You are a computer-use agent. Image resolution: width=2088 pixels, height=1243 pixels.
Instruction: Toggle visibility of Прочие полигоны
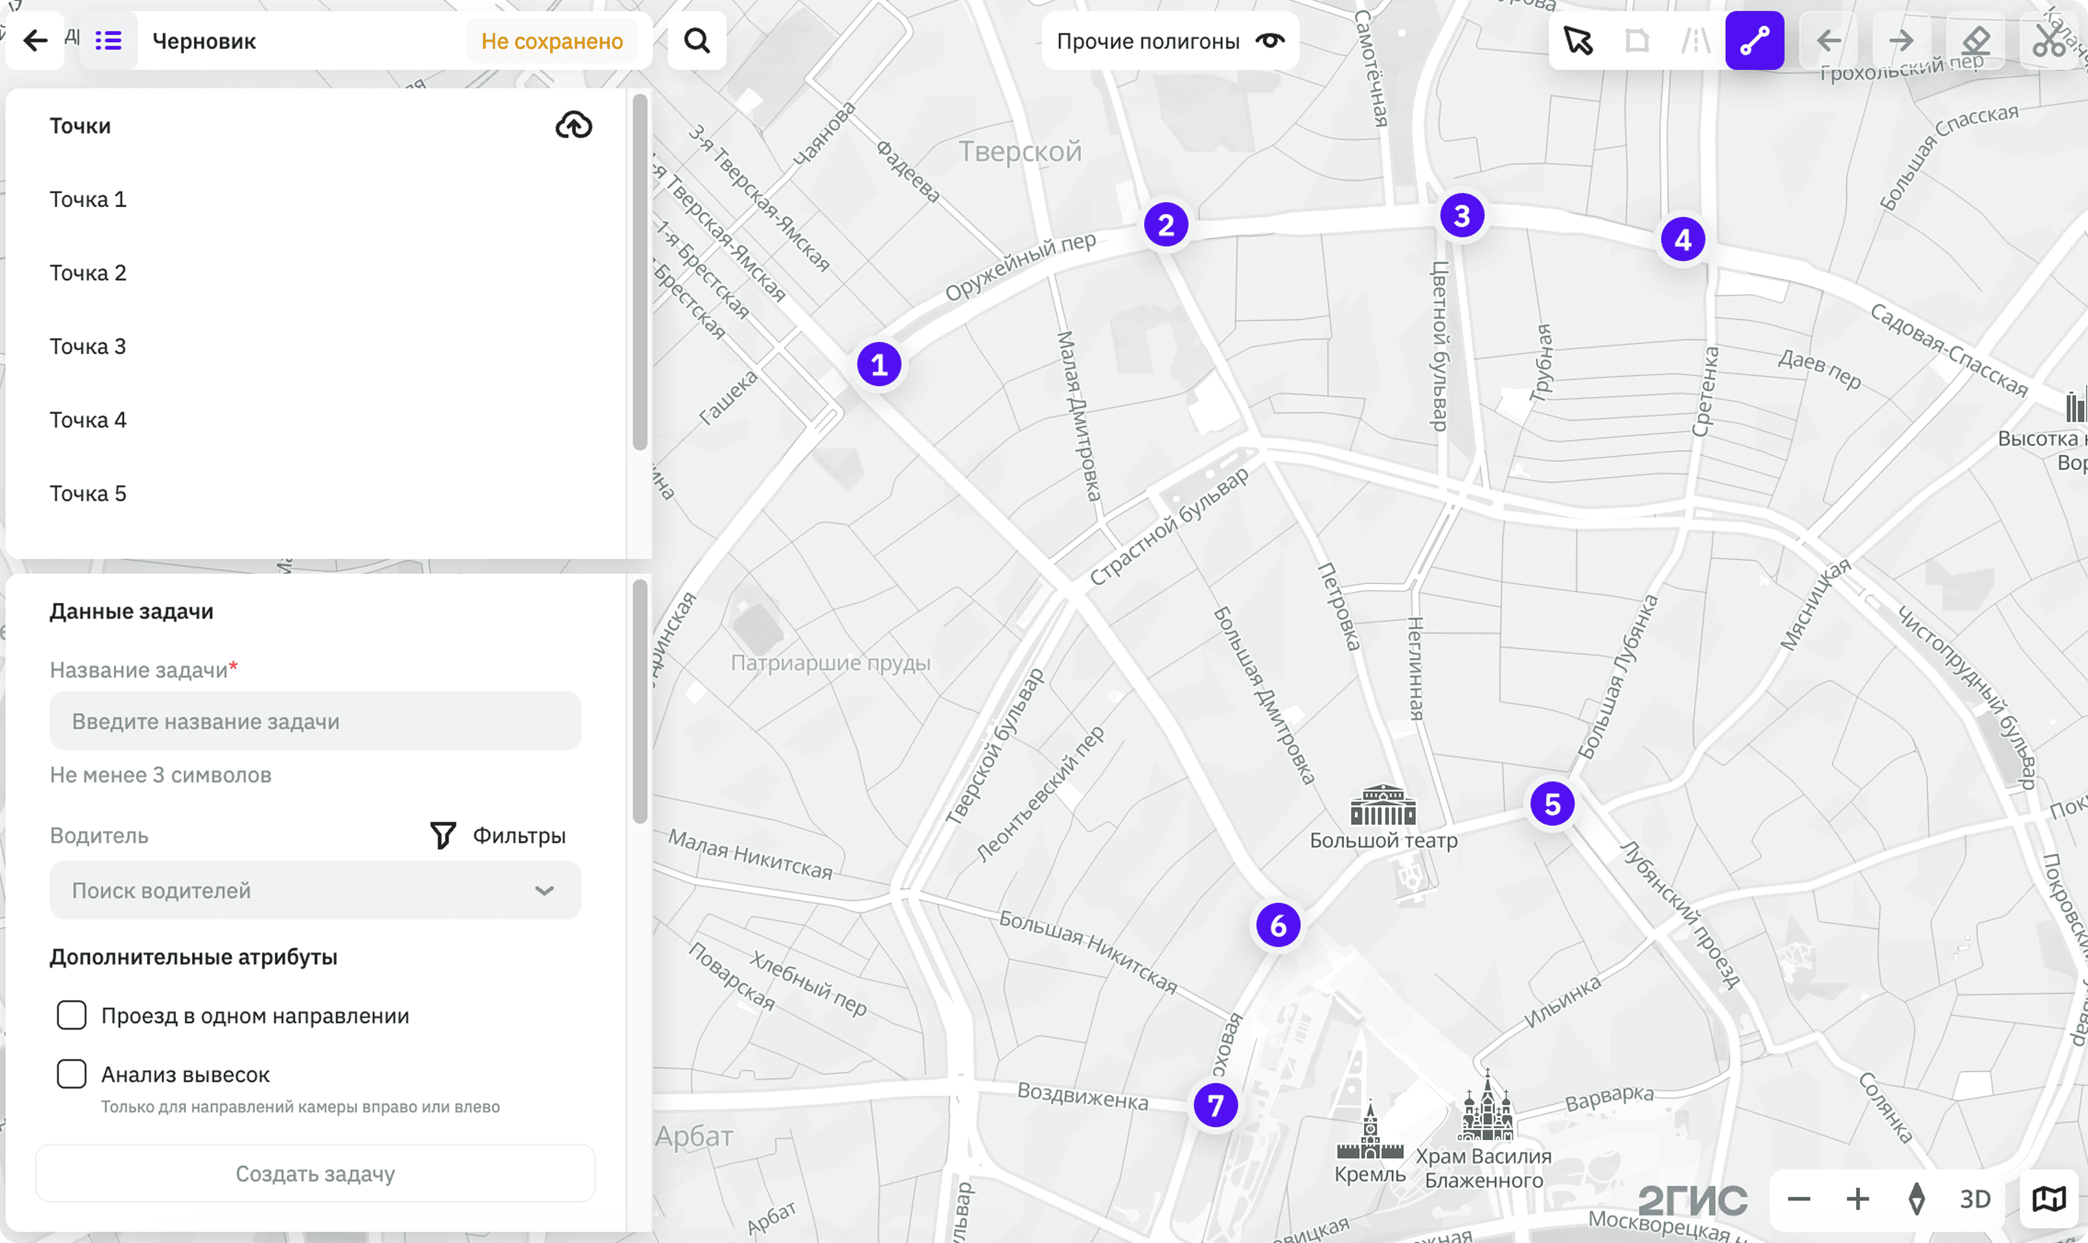(x=1270, y=40)
